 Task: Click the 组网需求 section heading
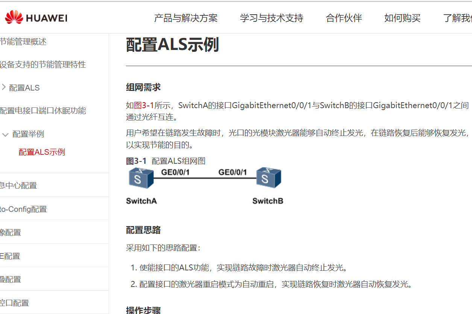click(143, 88)
